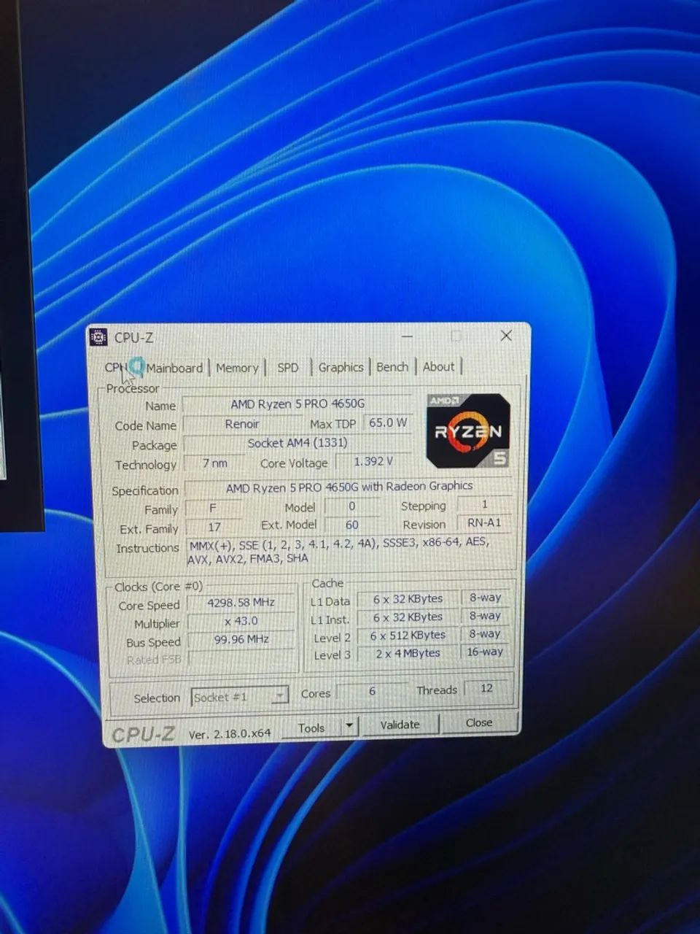700x934 pixels.
Task: Click the Ext. Model value 60
Action: click(351, 525)
